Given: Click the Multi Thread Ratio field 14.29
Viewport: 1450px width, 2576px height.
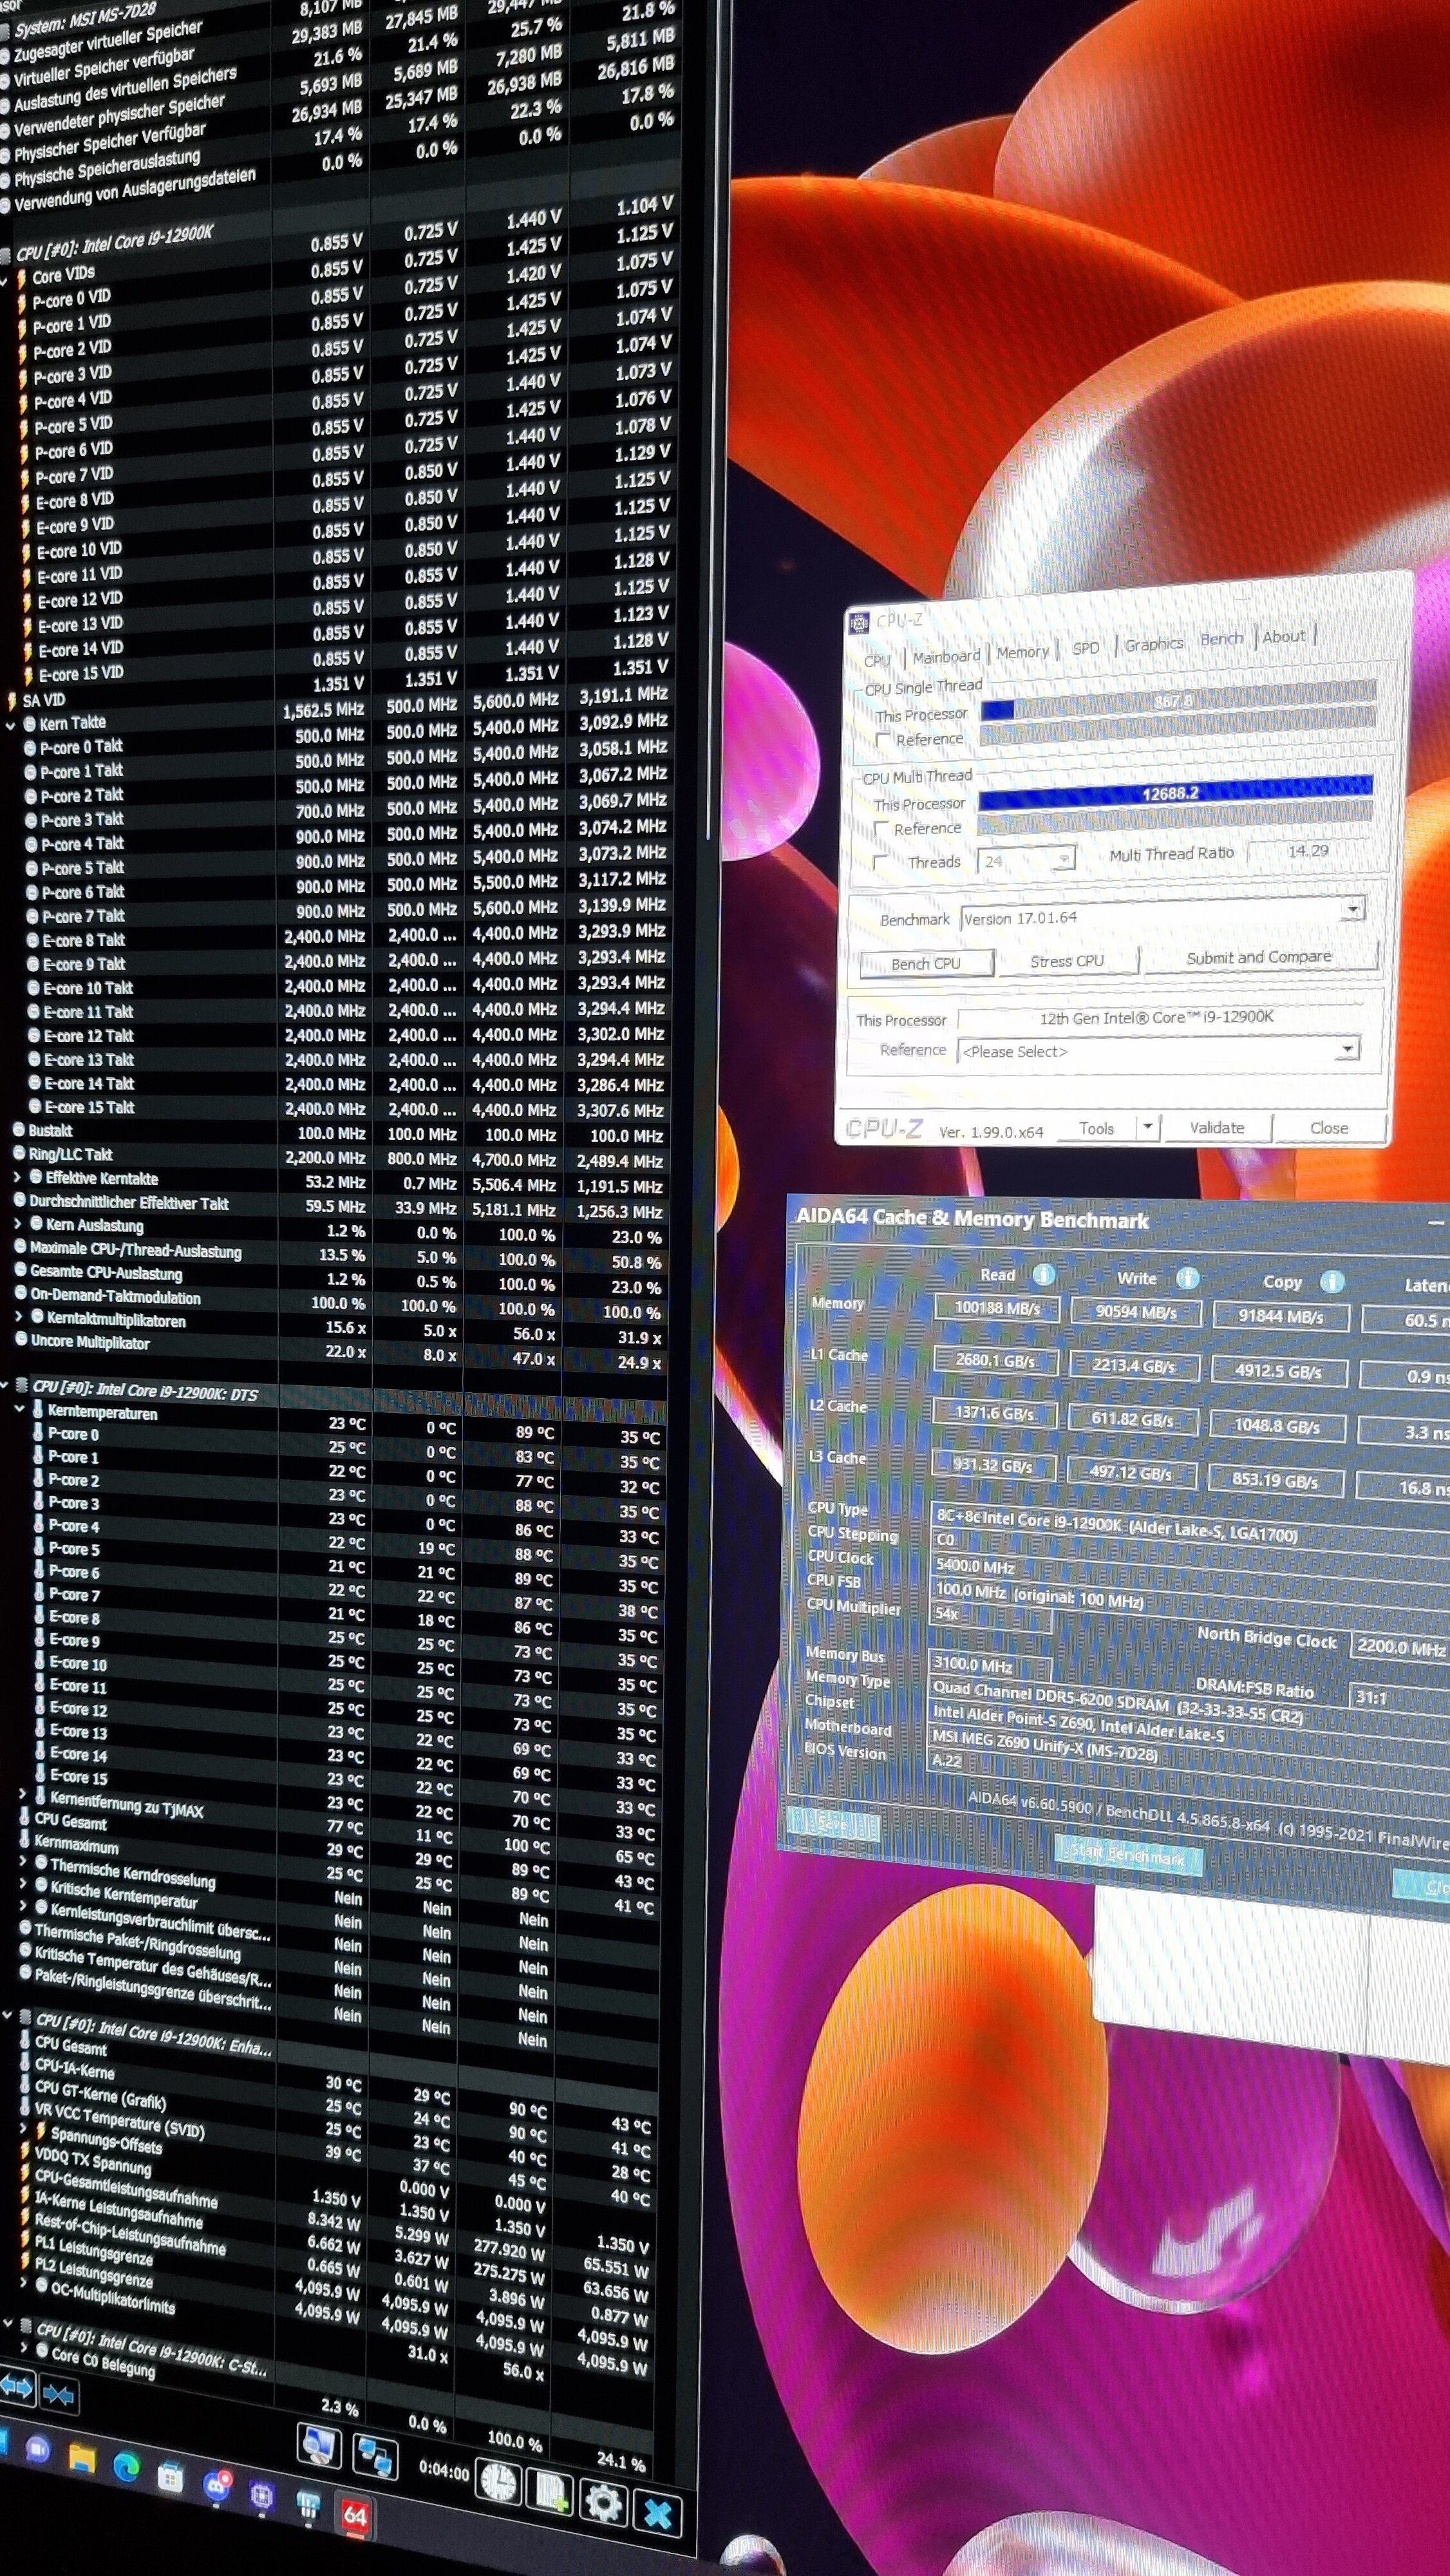Looking at the screenshot, I should coord(1310,851).
